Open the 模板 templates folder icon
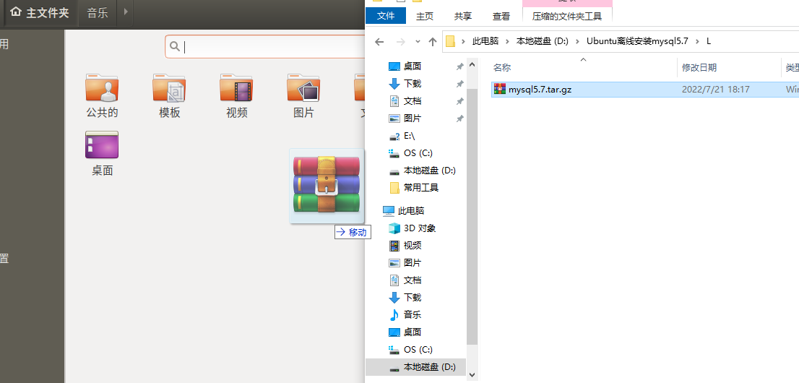 tap(169, 95)
